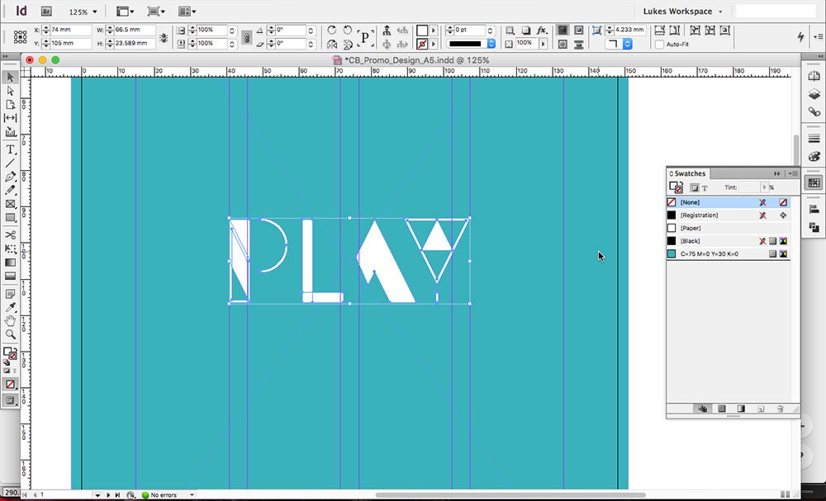Select the Type tool

11,149
